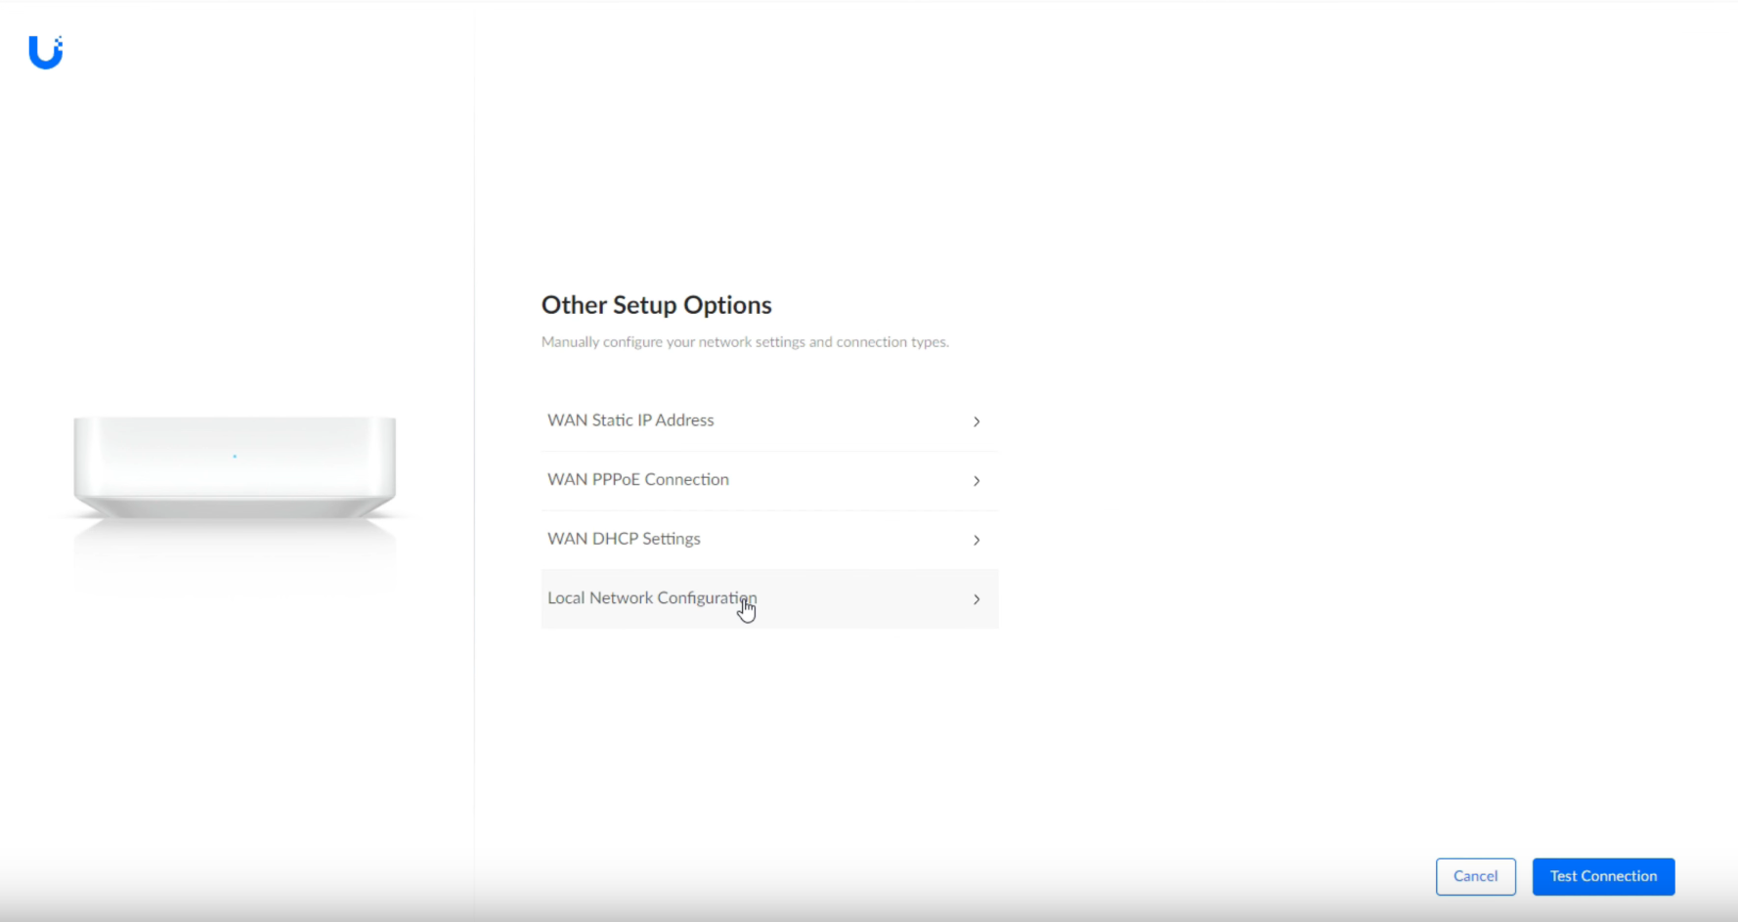The height and width of the screenshot is (922, 1738).
Task: Click the word 'Options' in the heading
Action: click(727, 305)
